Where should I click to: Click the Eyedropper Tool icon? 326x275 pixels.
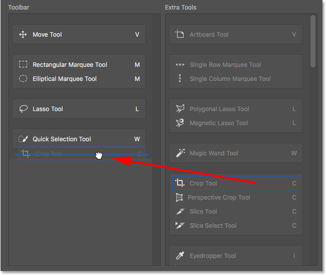tap(180, 255)
